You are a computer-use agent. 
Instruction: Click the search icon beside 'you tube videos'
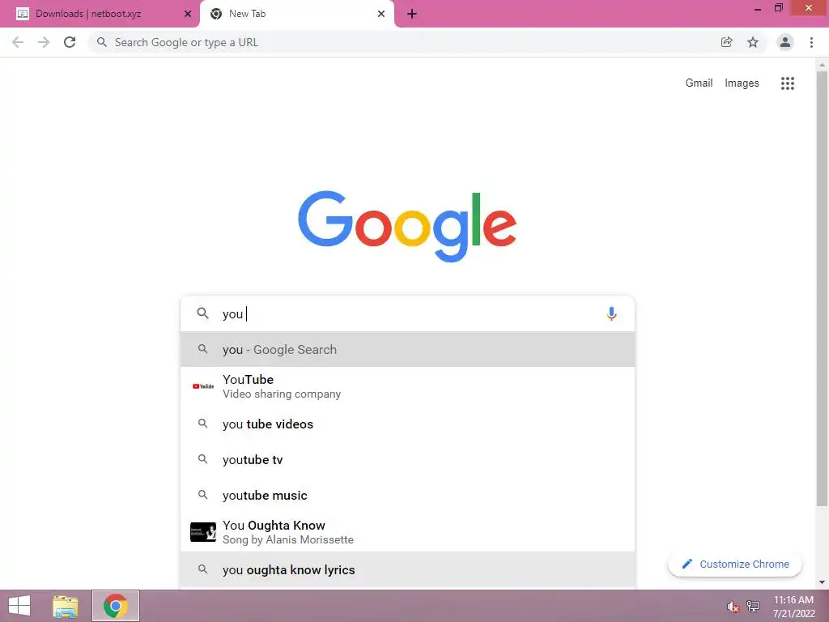click(x=202, y=424)
